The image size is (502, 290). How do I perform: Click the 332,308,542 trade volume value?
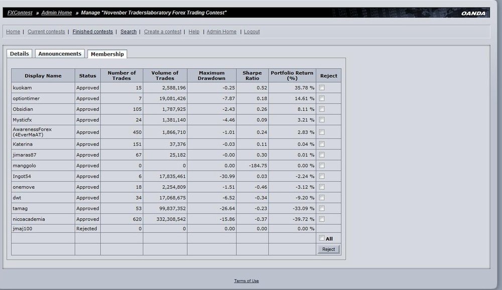click(171, 219)
